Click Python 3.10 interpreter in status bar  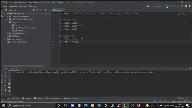coord(182,101)
